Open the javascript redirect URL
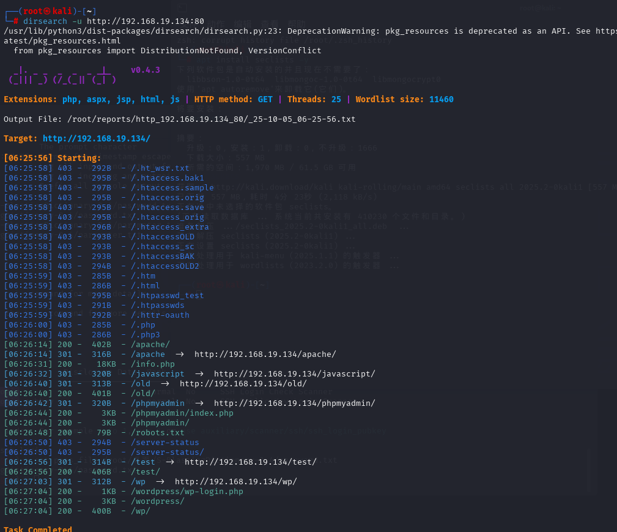Viewport: 617px width, 532px height. point(294,373)
